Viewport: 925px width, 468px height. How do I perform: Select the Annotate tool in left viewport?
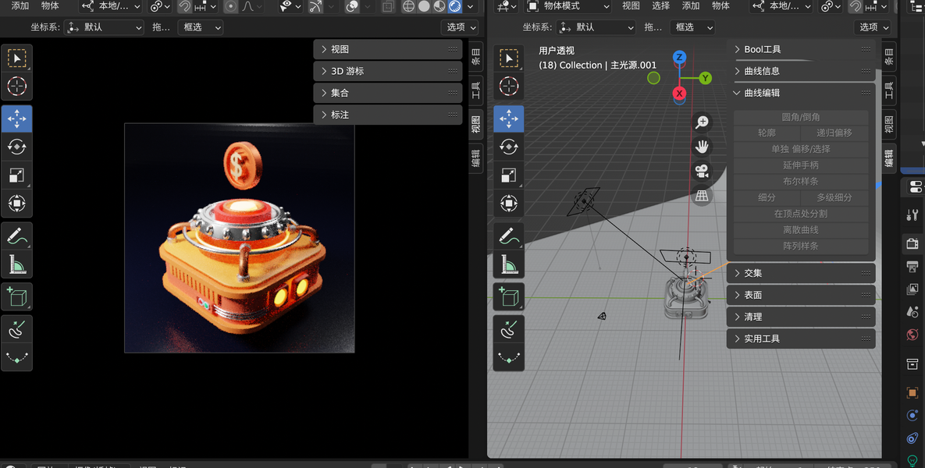[x=16, y=236]
